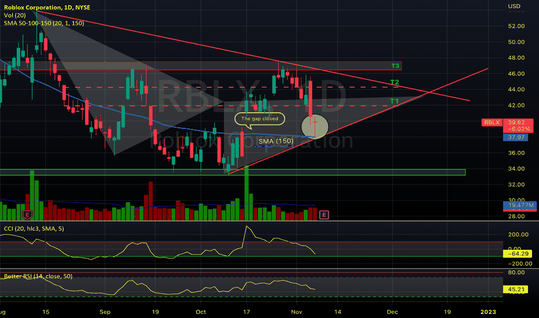This screenshot has width=539, height=318.
Task: Click the T1 target label
Action: click(x=394, y=101)
